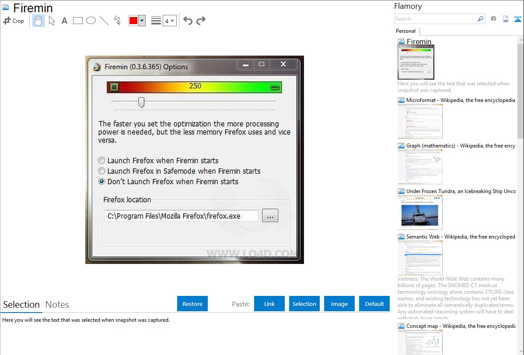Click the Firemin snapshot icon in the sidebar list
Image resolution: width=524 pixels, height=355 pixels.
coord(402,42)
